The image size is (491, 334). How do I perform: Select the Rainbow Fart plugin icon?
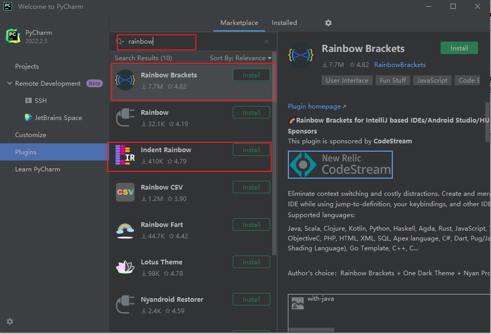(125, 231)
